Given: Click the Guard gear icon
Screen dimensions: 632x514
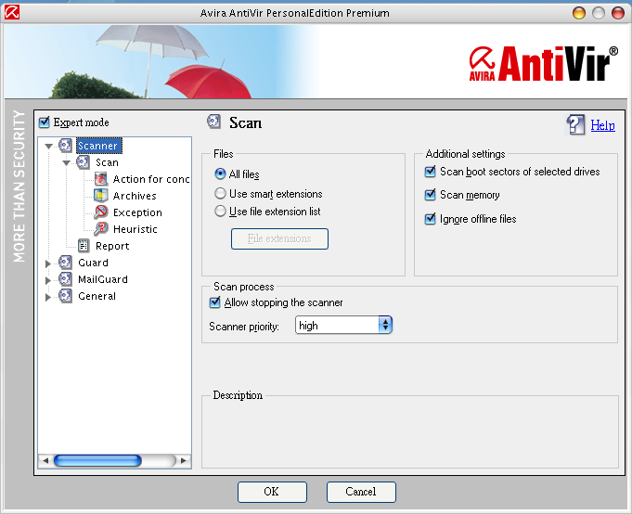Looking at the screenshot, I should [x=65, y=263].
